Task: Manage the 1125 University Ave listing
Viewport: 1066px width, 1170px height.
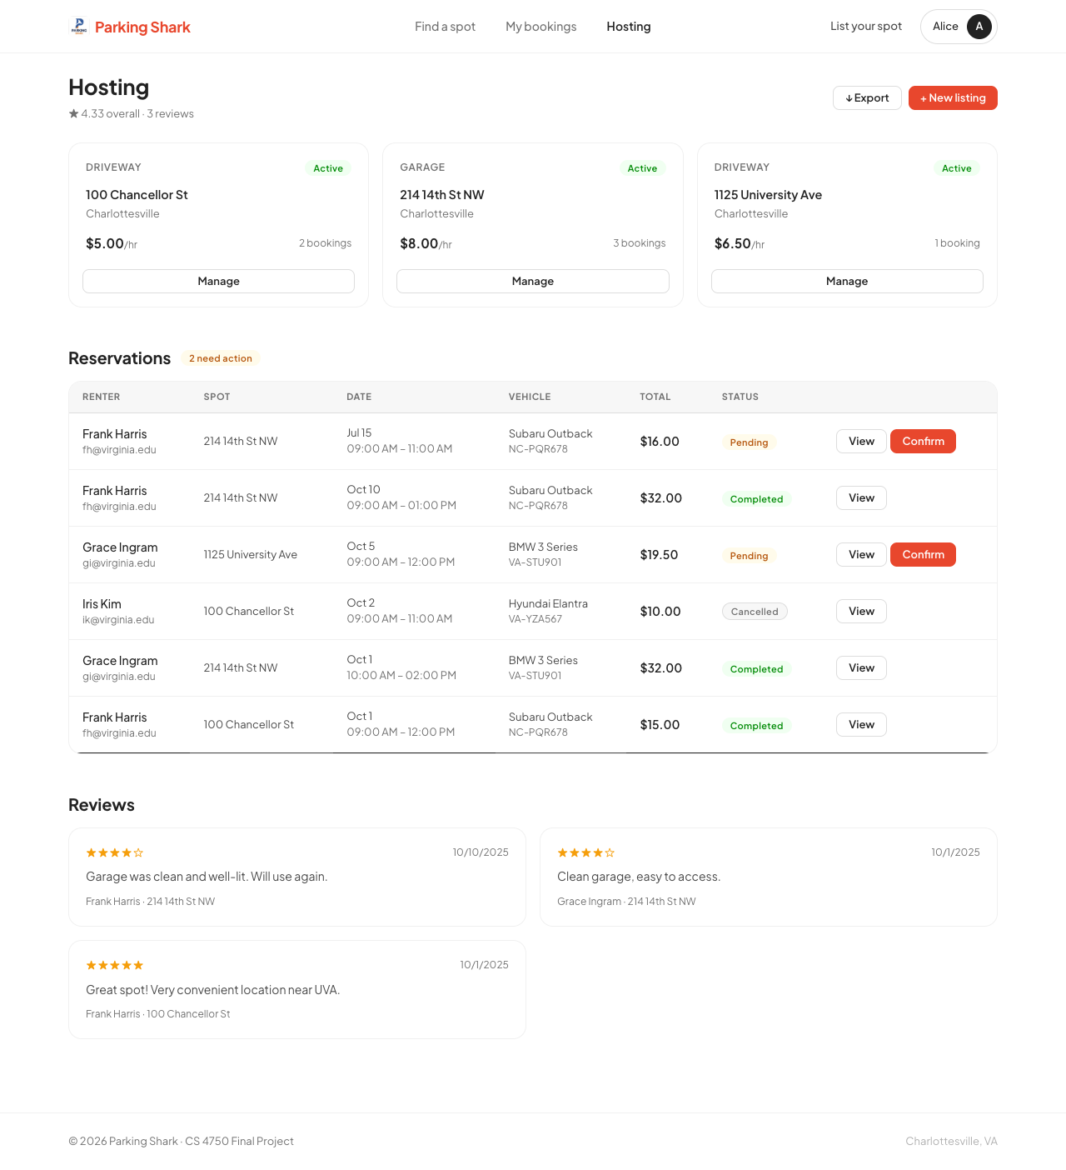Action: coord(847,281)
